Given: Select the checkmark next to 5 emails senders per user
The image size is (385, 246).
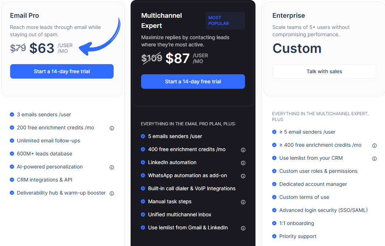Looking at the screenshot, I should click(x=143, y=137).
